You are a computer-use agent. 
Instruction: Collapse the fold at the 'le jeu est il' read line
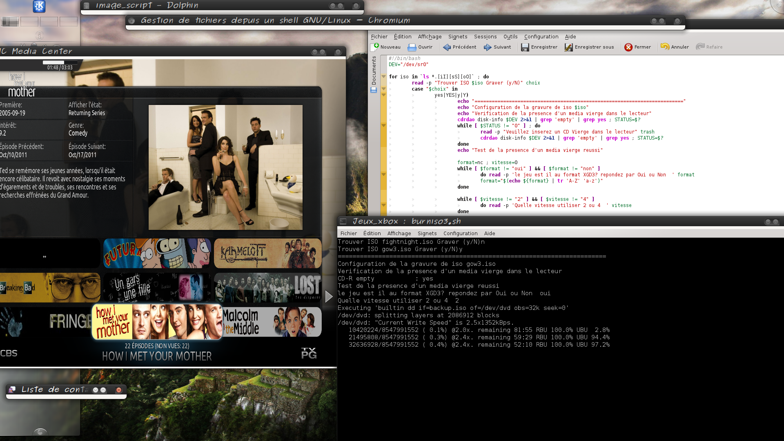pyautogui.click(x=383, y=174)
